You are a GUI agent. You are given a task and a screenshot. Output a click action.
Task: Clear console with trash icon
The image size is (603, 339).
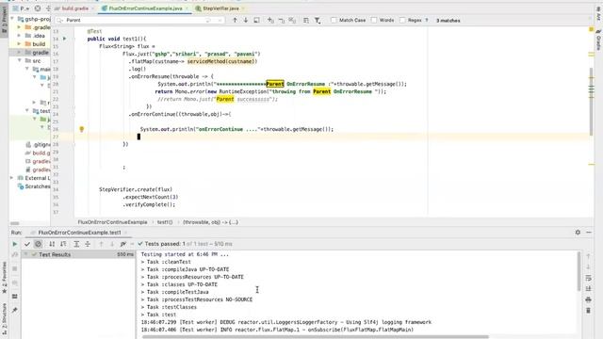tap(588, 310)
